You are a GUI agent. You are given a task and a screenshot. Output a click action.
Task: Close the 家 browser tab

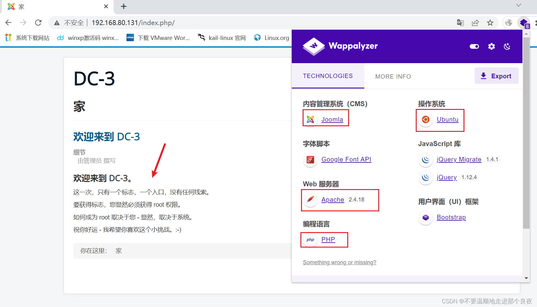pos(106,6)
